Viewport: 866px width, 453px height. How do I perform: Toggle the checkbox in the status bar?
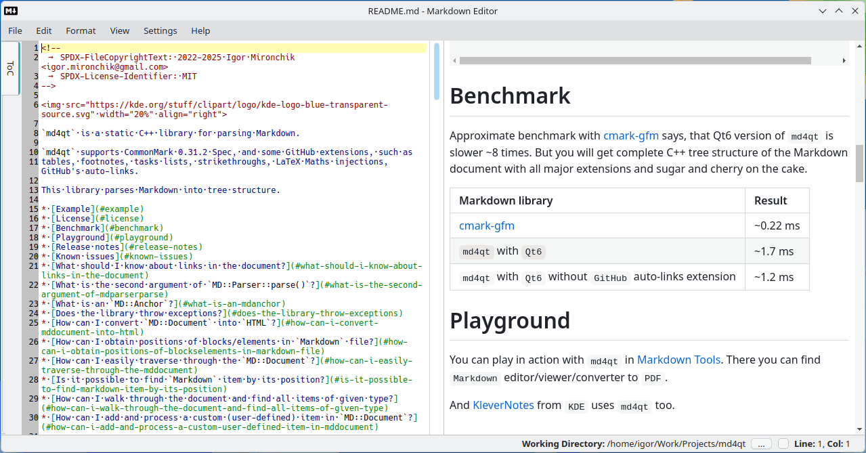pos(783,444)
